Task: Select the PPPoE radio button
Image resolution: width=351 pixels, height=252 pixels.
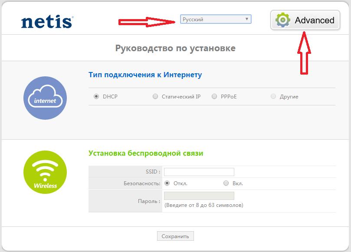Action: [x=214, y=96]
